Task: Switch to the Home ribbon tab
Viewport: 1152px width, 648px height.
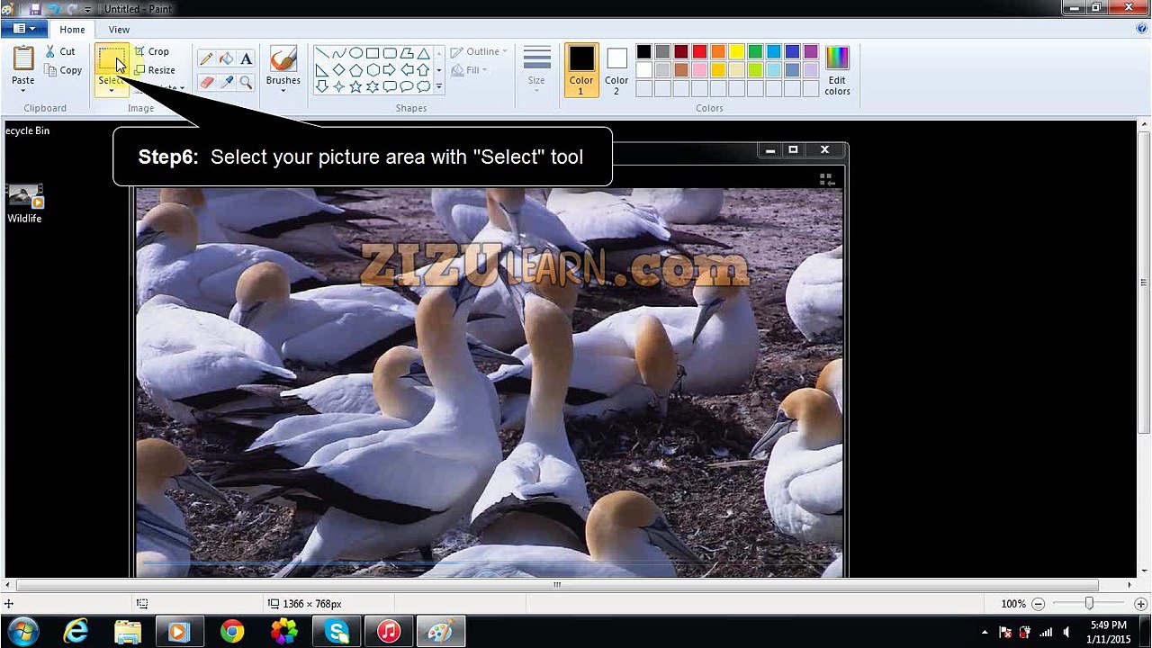Action: coord(72,30)
